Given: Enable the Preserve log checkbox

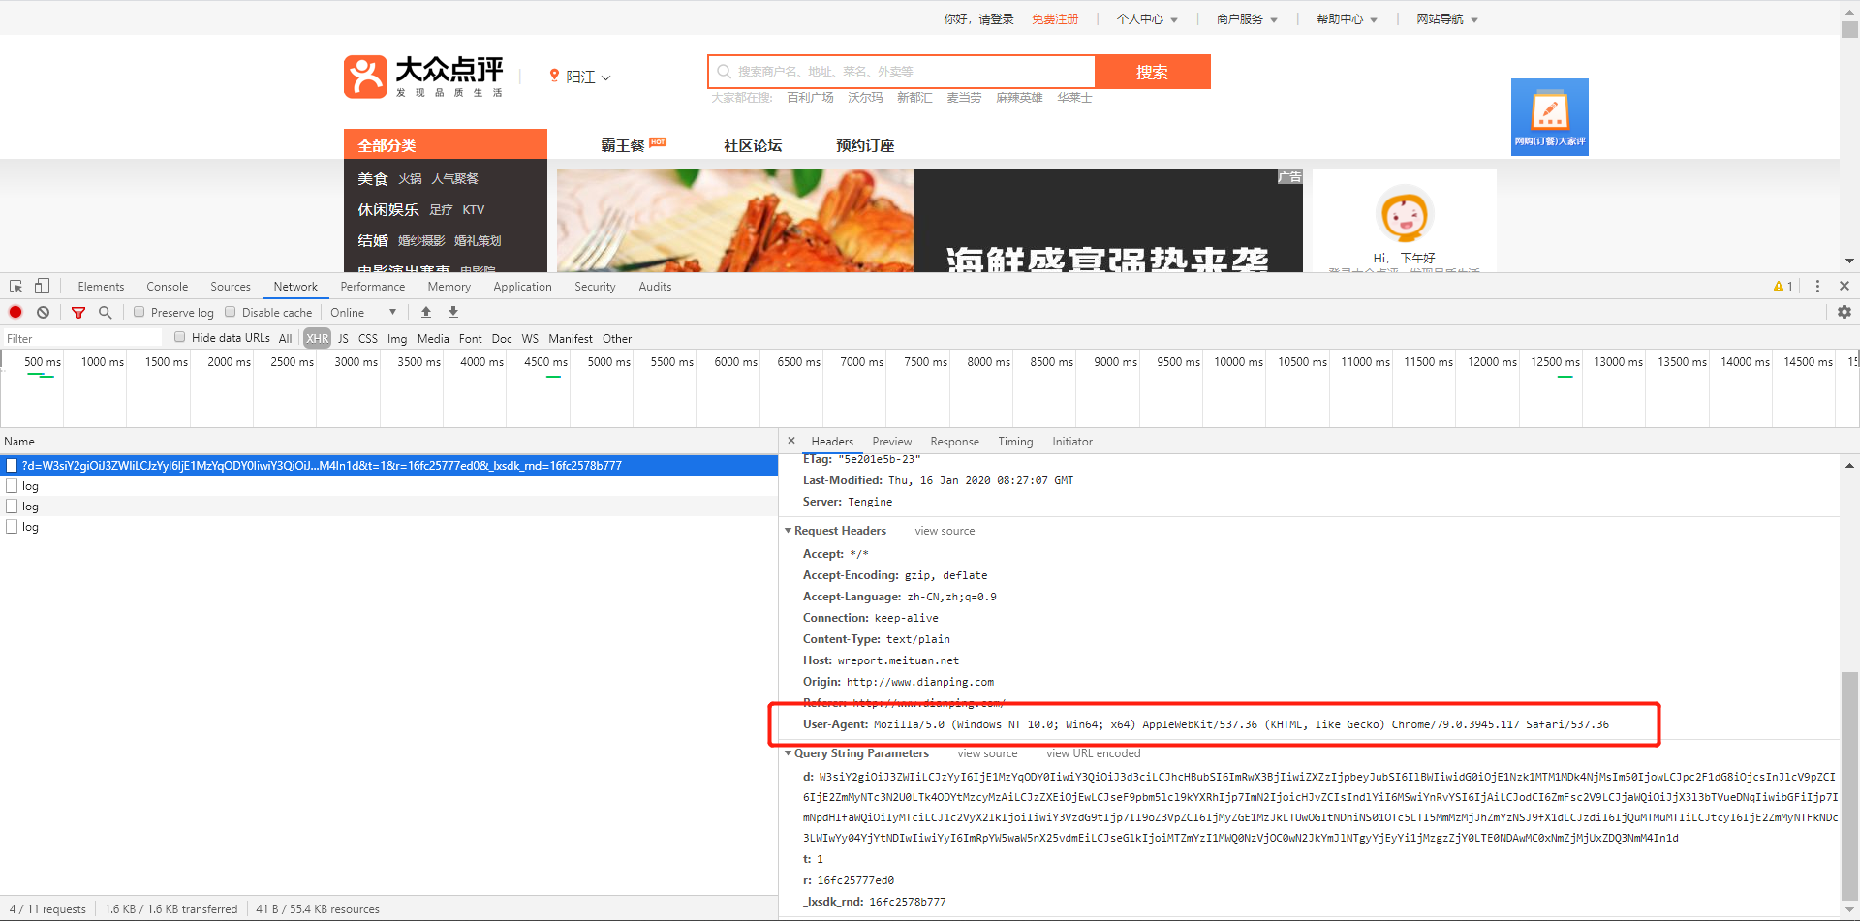Looking at the screenshot, I should (139, 312).
